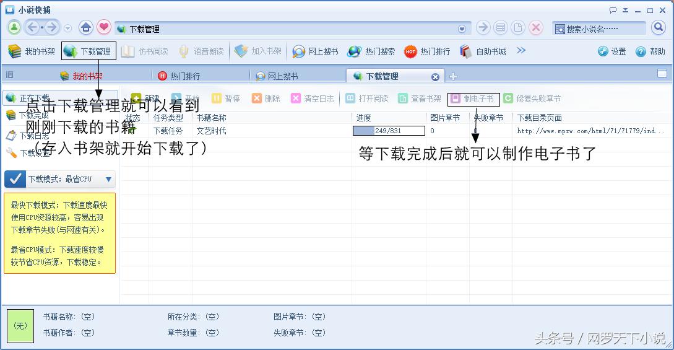The height and width of the screenshot is (350, 674).
Task: Click the 249/831 progress bar
Action: tap(389, 131)
